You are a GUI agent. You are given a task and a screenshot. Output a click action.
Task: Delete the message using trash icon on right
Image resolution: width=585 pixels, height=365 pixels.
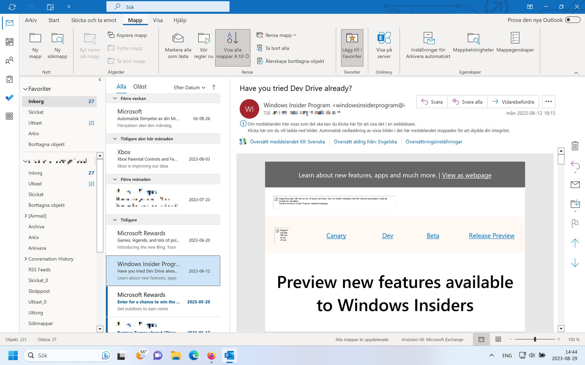tap(575, 146)
